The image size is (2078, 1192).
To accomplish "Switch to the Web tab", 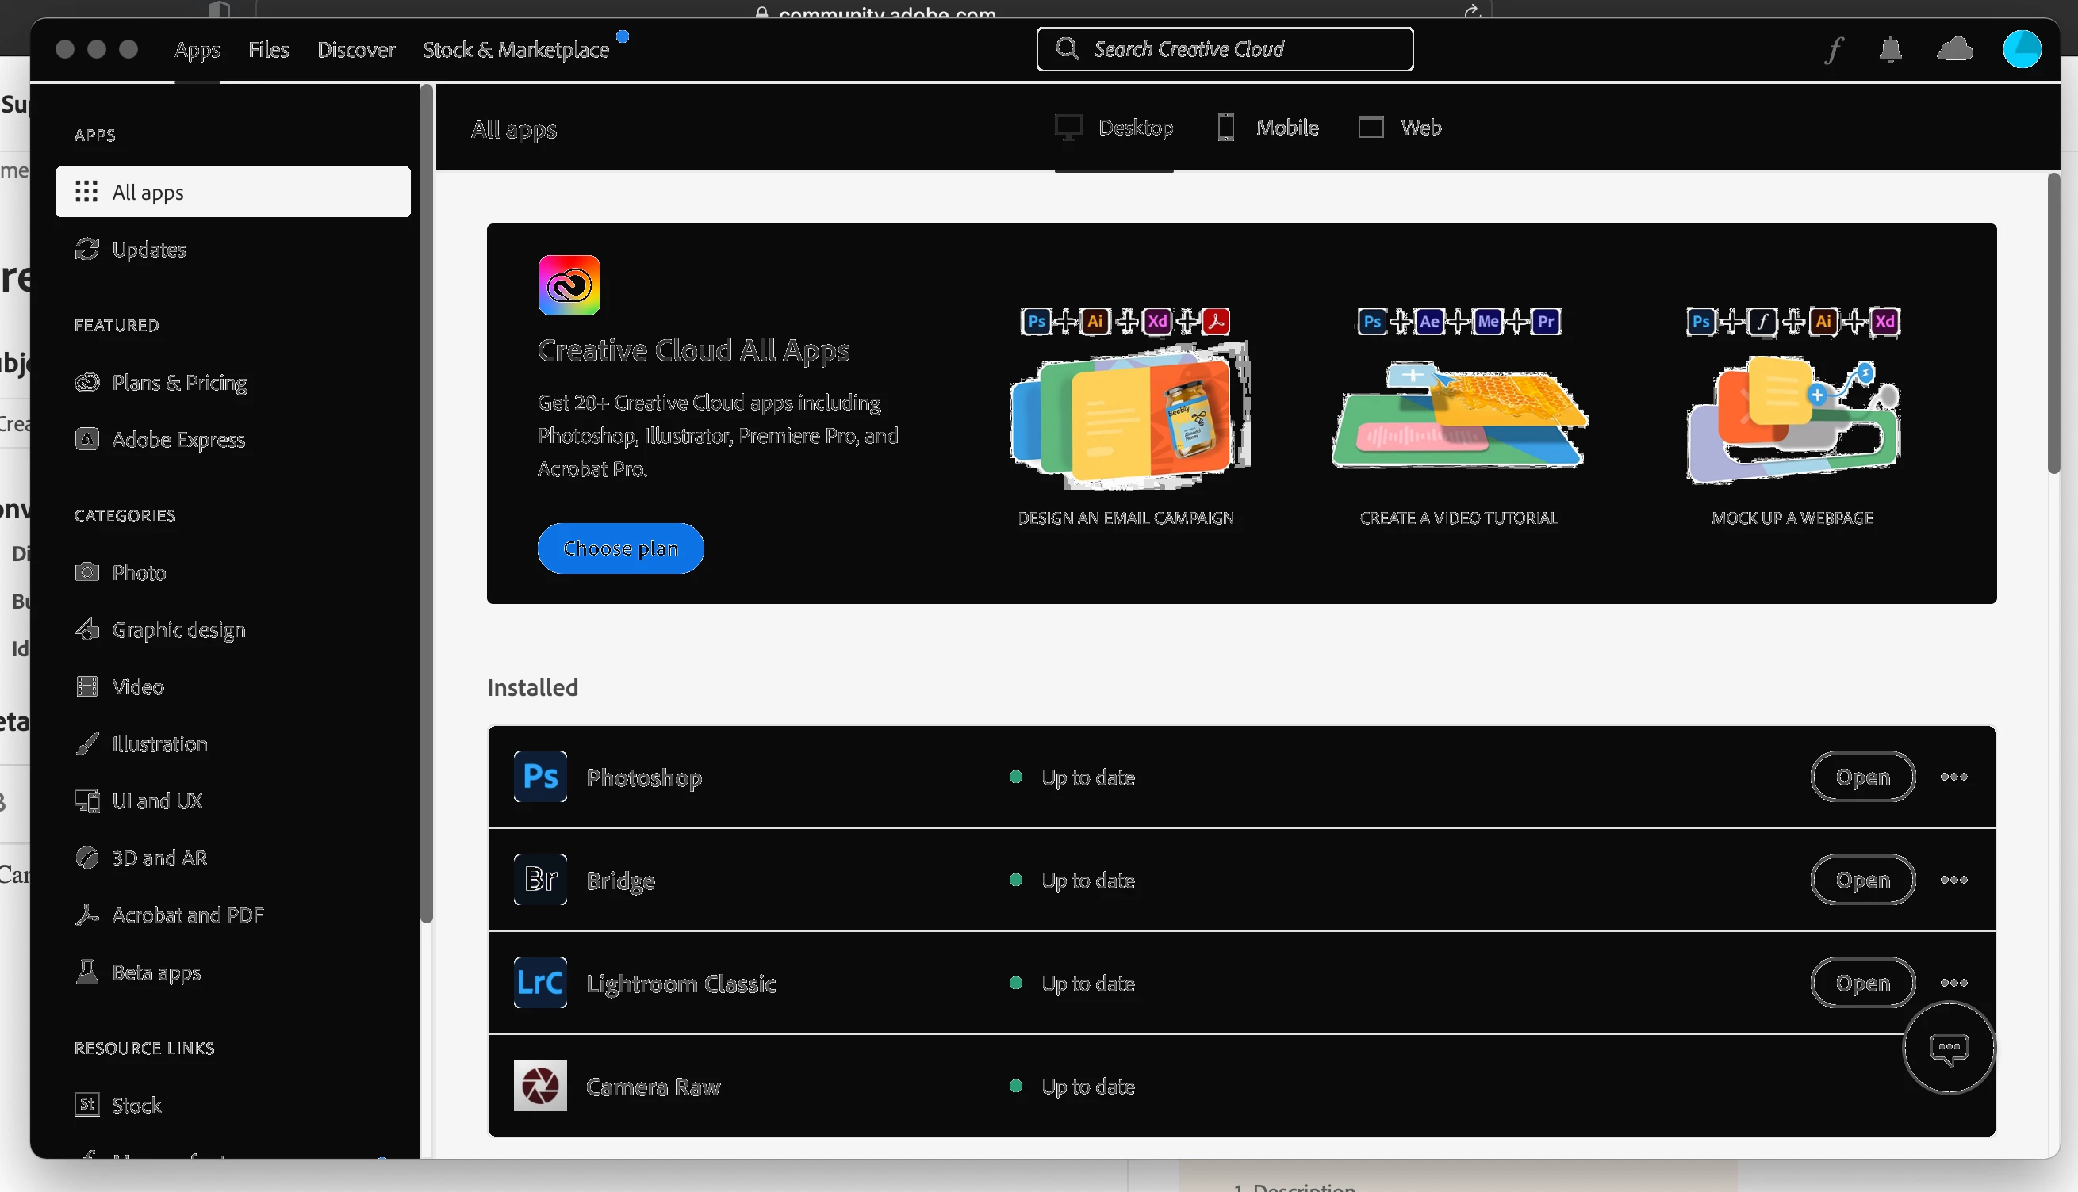I will point(1400,128).
